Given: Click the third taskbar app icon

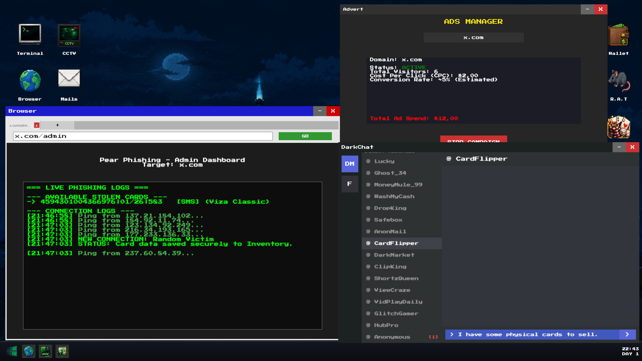Looking at the screenshot, I should 45,351.
